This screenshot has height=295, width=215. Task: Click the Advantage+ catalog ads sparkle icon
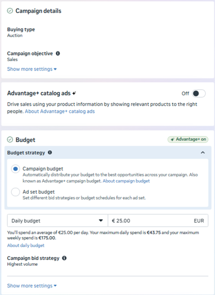tap(74, 93)
